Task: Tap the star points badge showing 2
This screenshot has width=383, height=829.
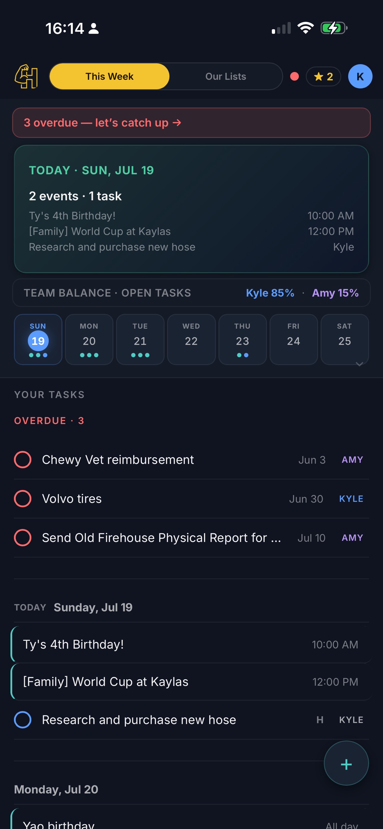Action: coord(323,76)
